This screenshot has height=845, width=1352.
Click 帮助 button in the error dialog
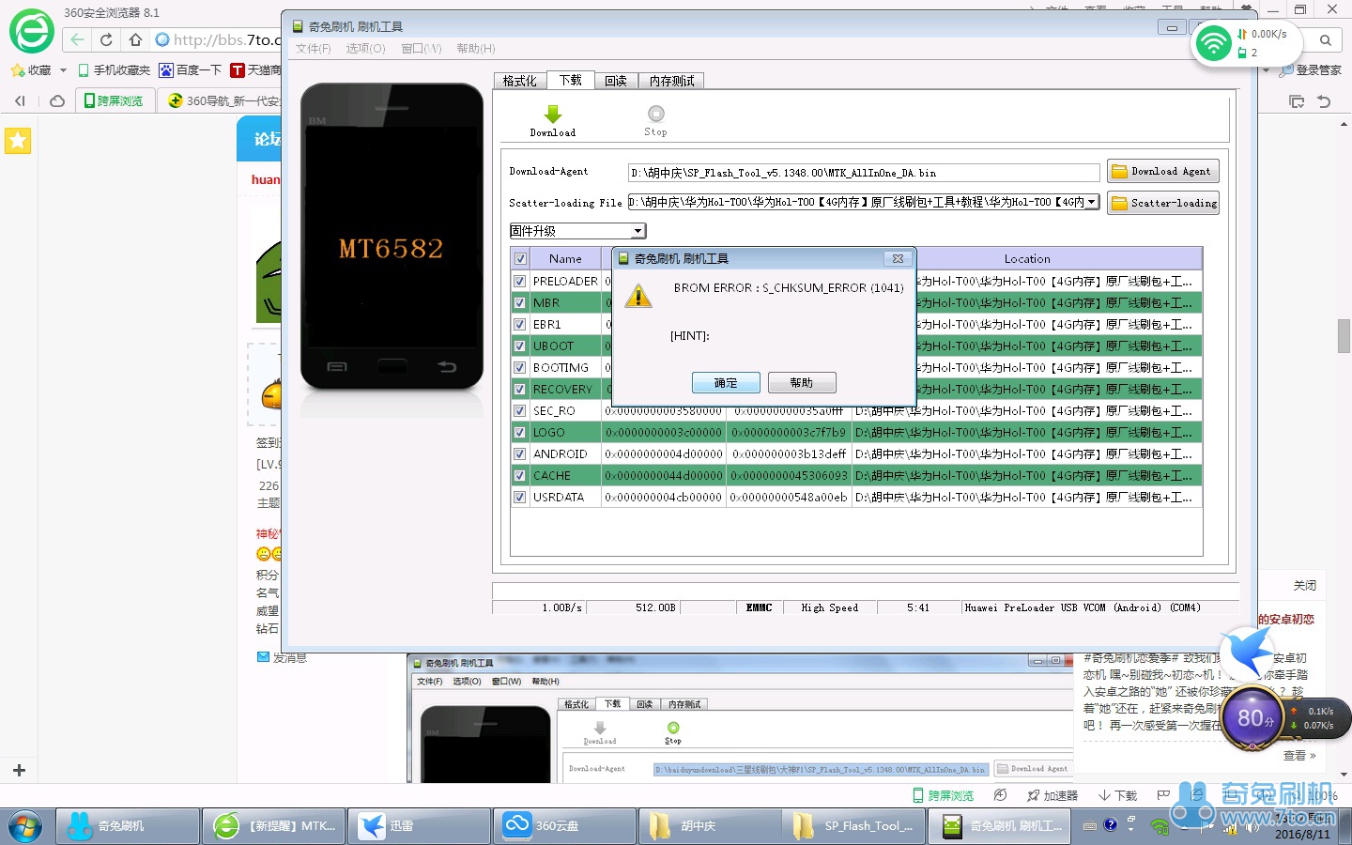801,383
